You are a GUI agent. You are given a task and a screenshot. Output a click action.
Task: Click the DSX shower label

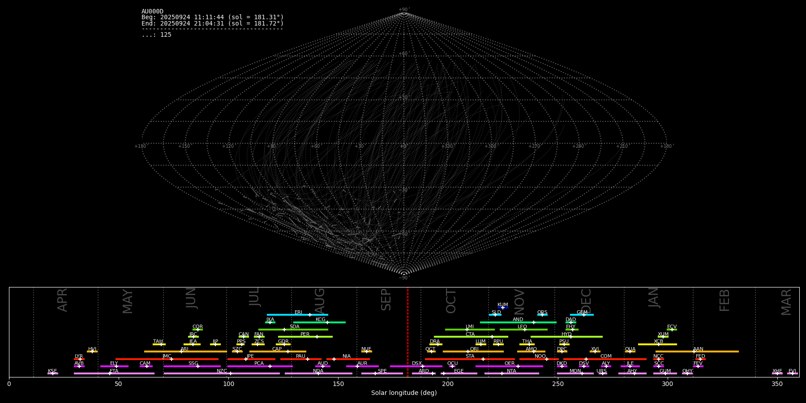(417, 364)
